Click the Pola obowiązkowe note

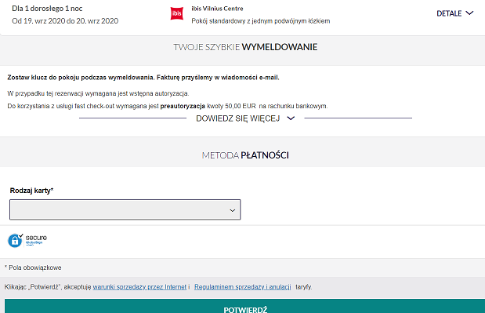pos(33,268)
